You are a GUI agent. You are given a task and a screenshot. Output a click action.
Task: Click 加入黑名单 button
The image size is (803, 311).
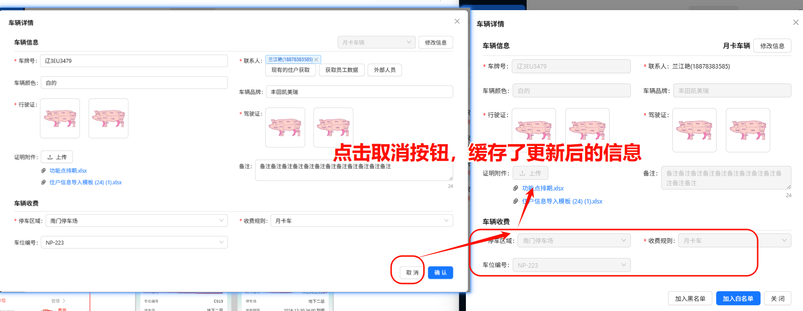[x=690, y=298]
